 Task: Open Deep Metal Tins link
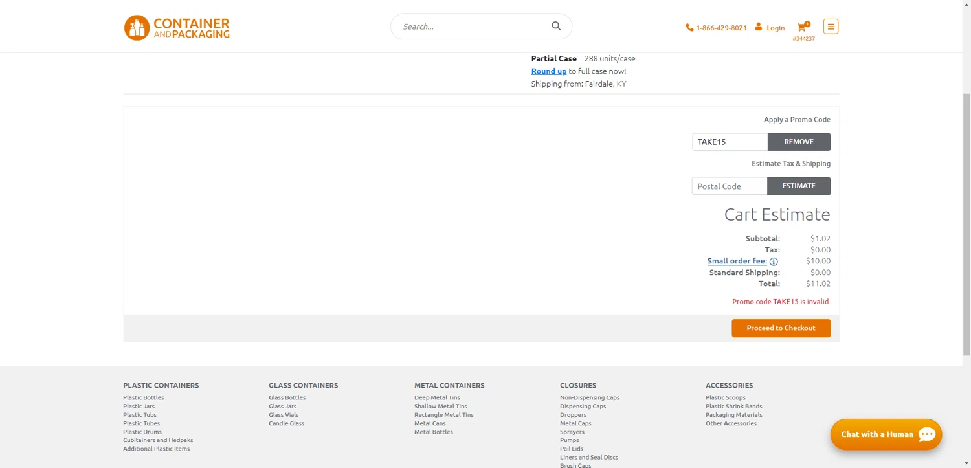click(x=438, y=397)
